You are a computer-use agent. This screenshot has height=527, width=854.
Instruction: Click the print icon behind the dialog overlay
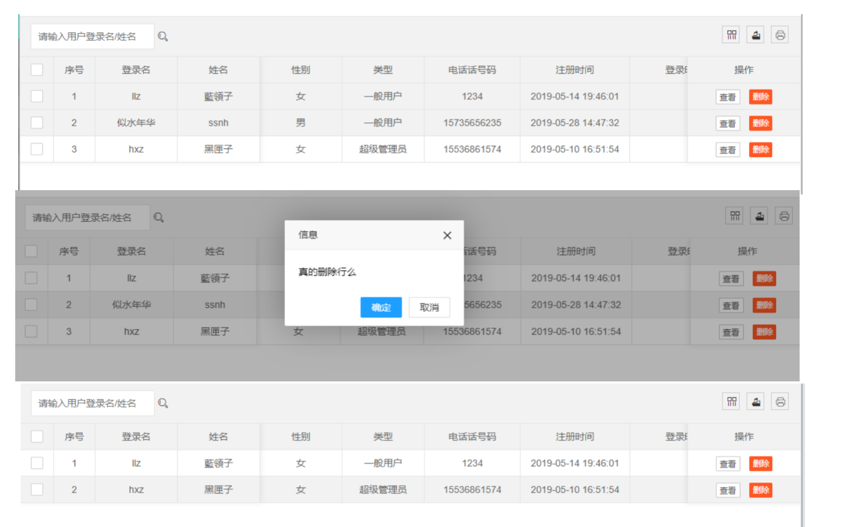pos(784,216)
